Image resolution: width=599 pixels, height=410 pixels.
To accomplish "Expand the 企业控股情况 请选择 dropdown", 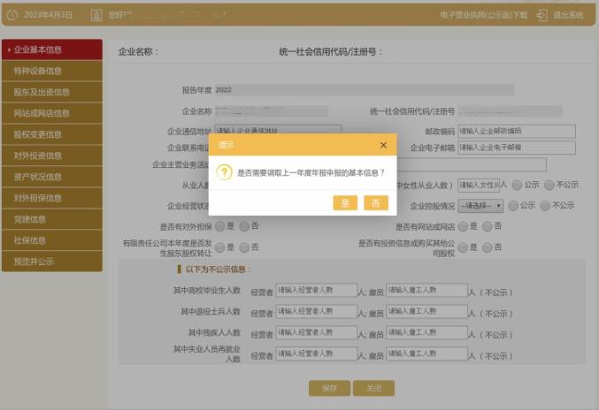I will [x=480, y=206].
